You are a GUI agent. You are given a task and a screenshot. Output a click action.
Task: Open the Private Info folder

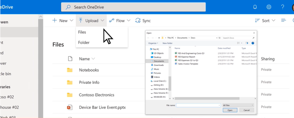coord(89,83)
